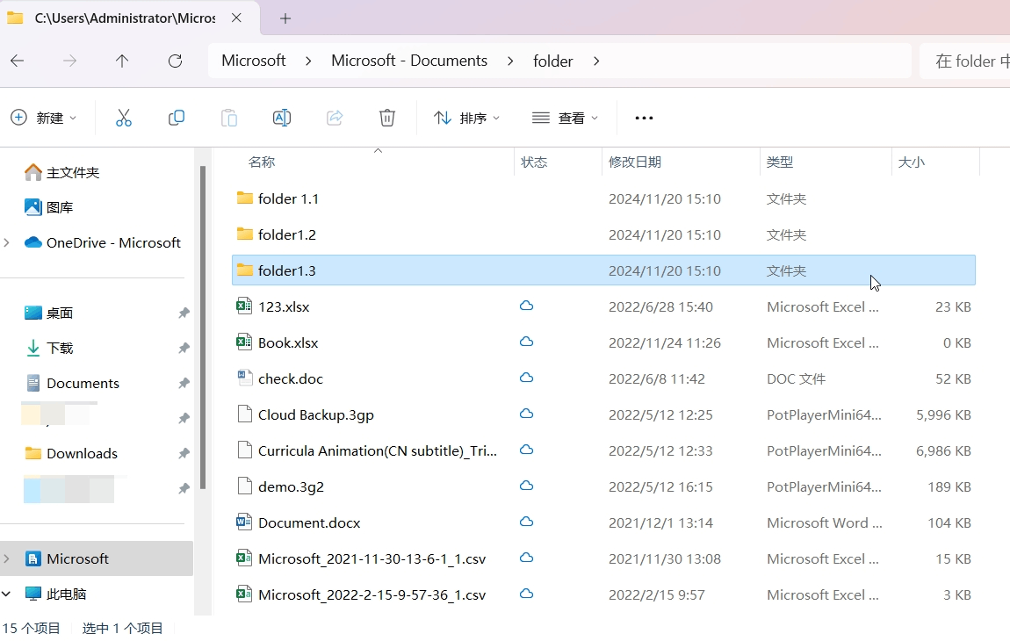Screen dimensions: 1010x641
Task: Select the selected folder1.3 row
Action: 603,270
